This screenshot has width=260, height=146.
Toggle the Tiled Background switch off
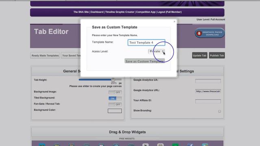(x=115, y=98)
